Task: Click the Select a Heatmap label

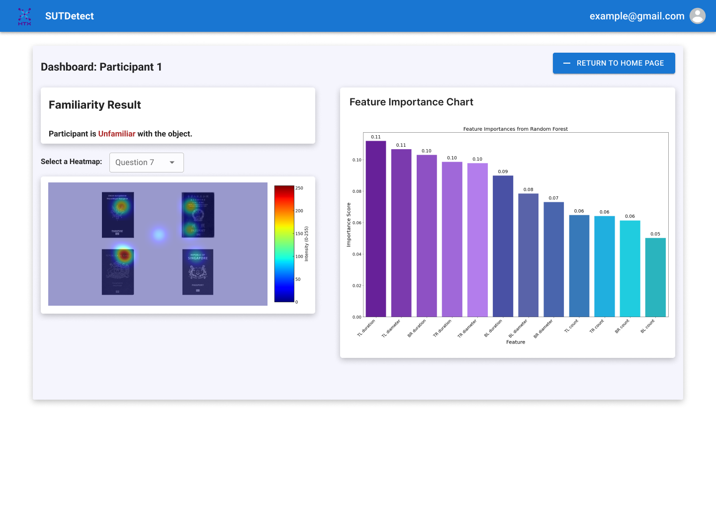Action: click(x=71, y=162)
